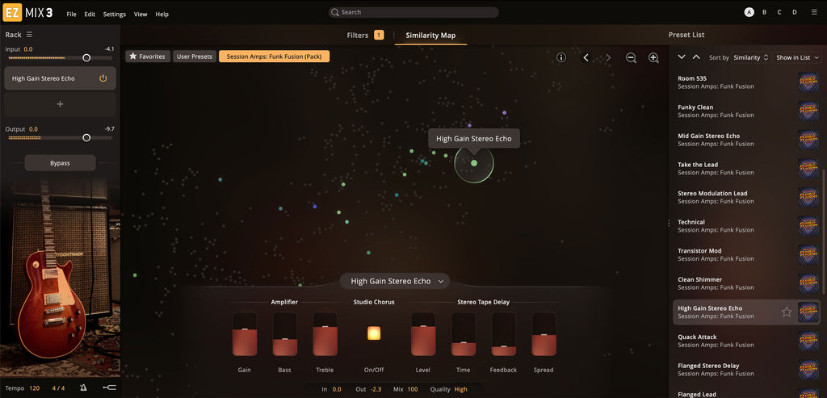
Task: Add a new rack slot with plus
Action: coord(60,104)
